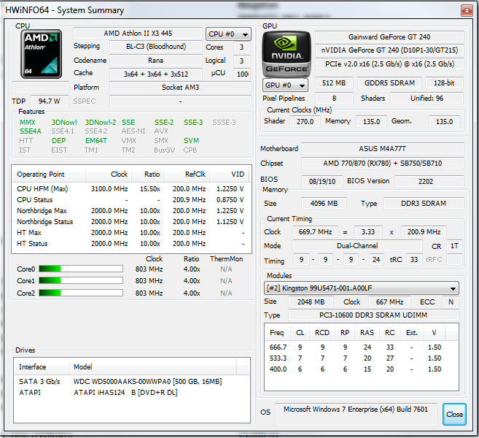Click the Freq column header in modules table

point(277,333)
